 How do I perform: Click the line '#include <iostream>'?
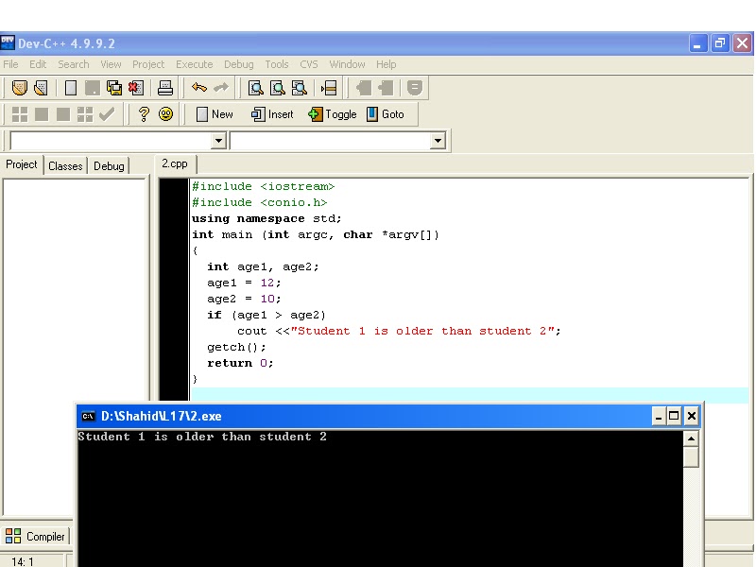[x=264, y=186]
